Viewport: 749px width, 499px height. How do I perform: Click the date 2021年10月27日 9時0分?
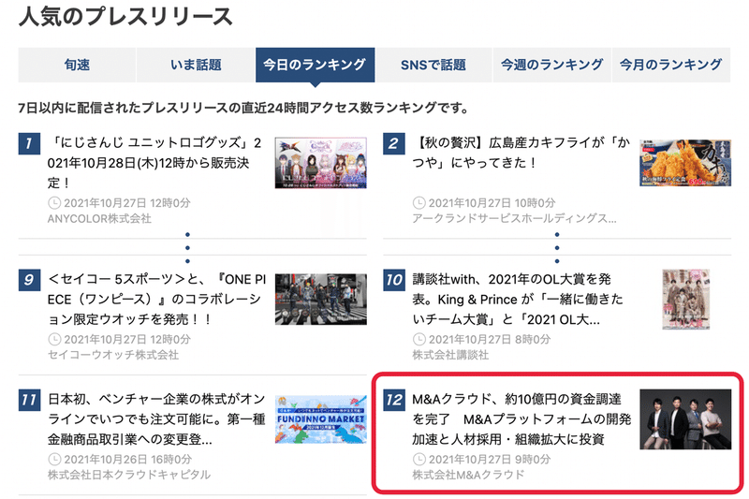490,460
